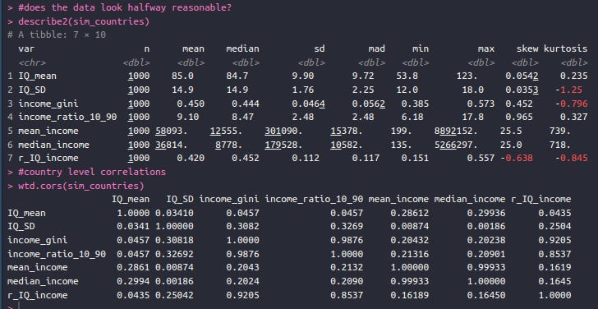The height and width of the screenshot is (309, 598).
Task: Select the red kurtosis value -0.796
Action: coord(572,104)
